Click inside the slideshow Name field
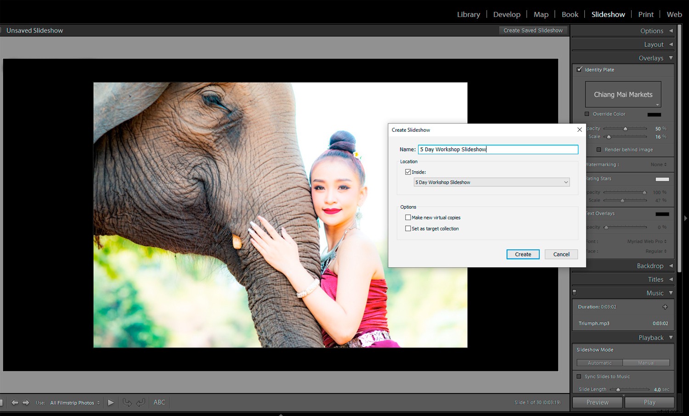The image size is (689, 416). 497,149
